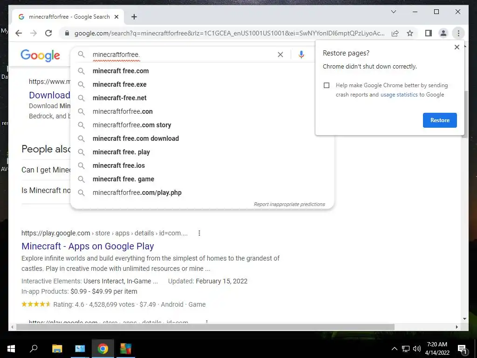
Task: Bookmark this page with the star icon
Action: click(410, 33)
